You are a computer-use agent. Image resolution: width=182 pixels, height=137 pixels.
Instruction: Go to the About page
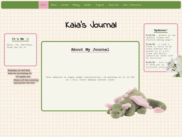(54, 5)
